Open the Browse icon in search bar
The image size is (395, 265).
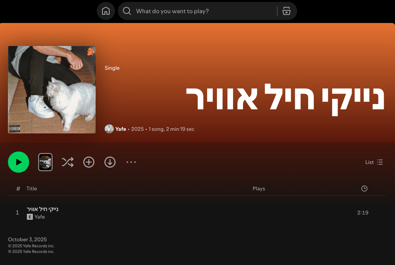pos(287,11)
